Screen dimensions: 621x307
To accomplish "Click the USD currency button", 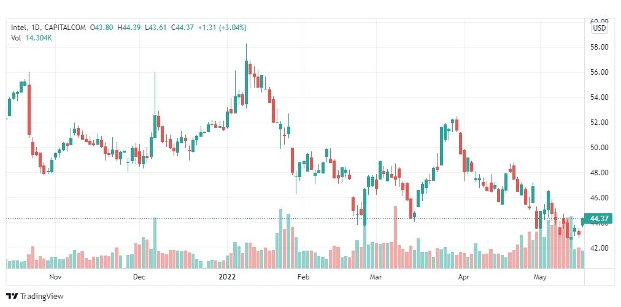I will pyautogui.click(x=600, y=28).
